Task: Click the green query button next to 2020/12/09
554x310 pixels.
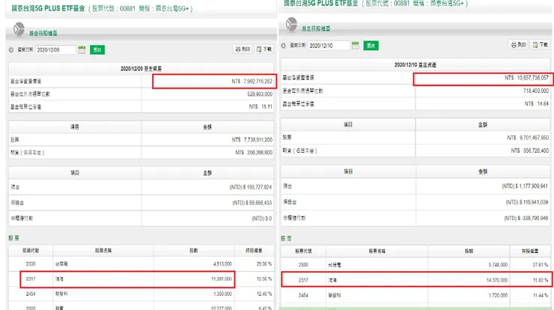Action: [97, 50]
